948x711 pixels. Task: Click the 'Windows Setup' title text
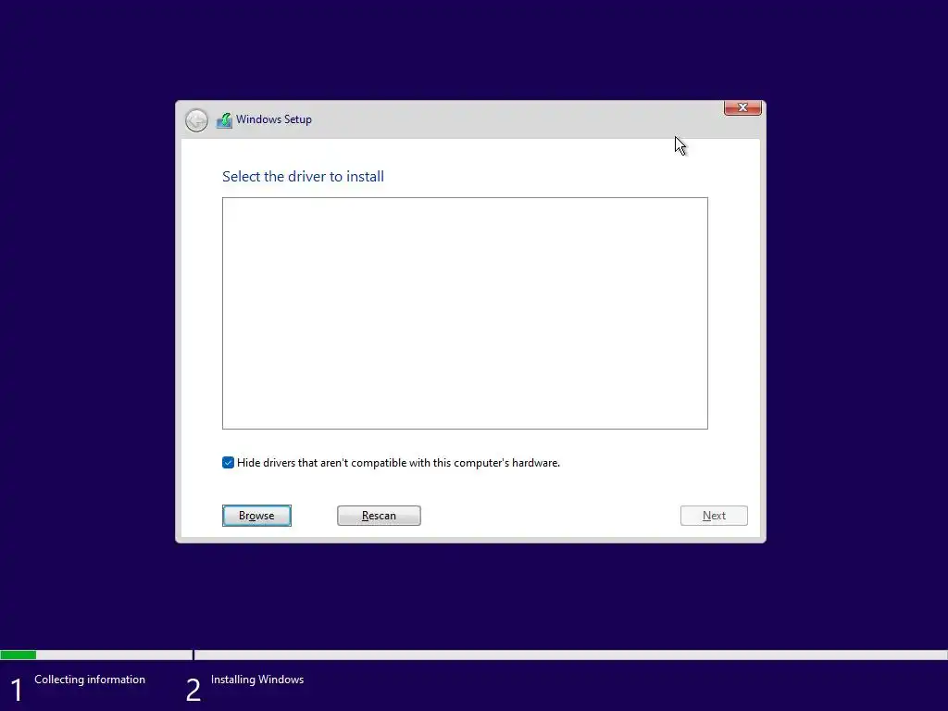coord(274,119)
